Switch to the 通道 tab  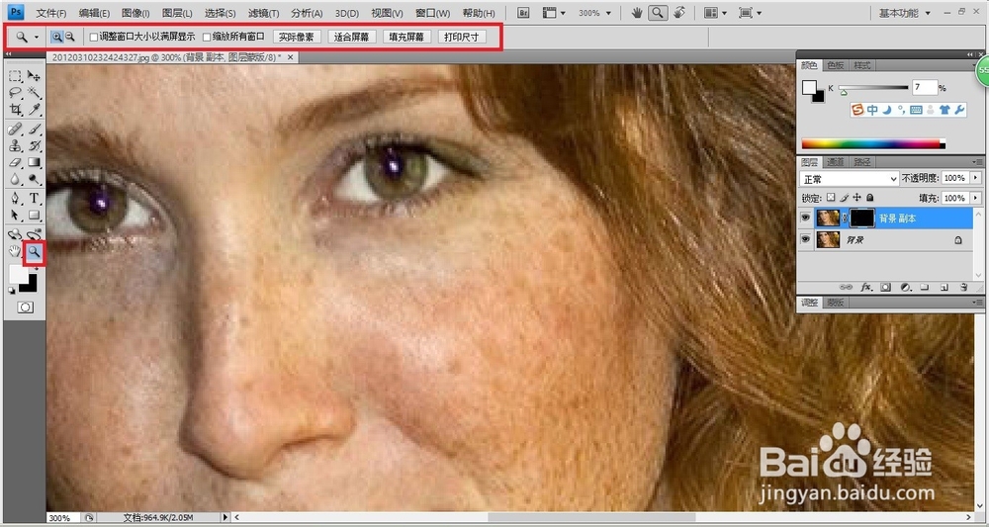coord(835,162)
